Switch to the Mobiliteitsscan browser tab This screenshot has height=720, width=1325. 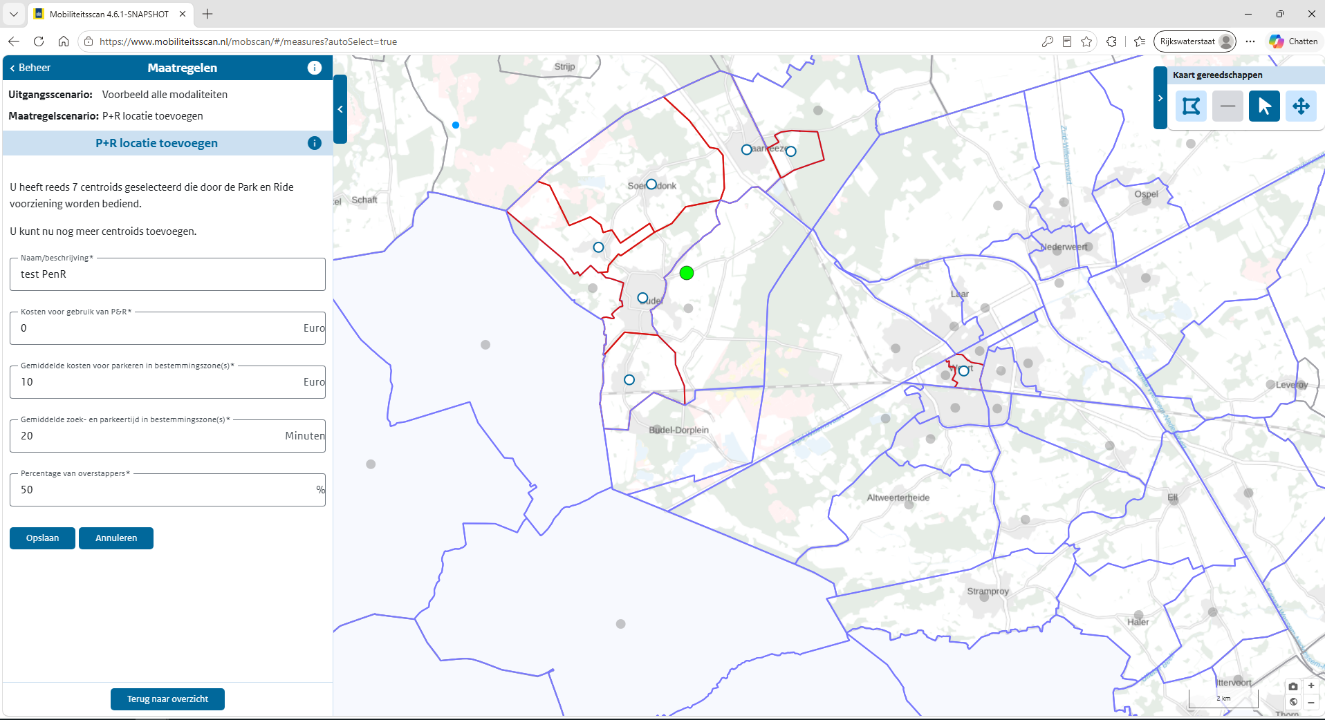(109, 14)
